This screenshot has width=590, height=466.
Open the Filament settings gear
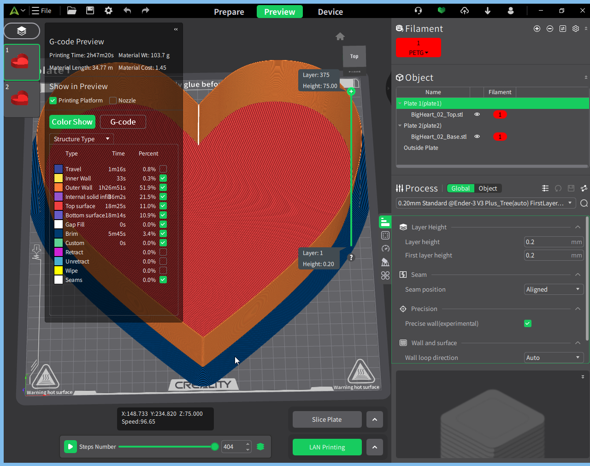pos(576,29)
